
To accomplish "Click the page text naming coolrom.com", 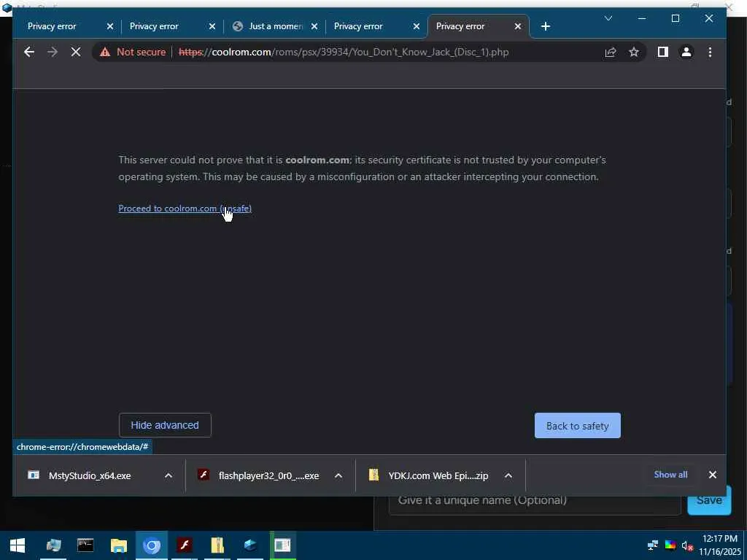I will [317, 160].
